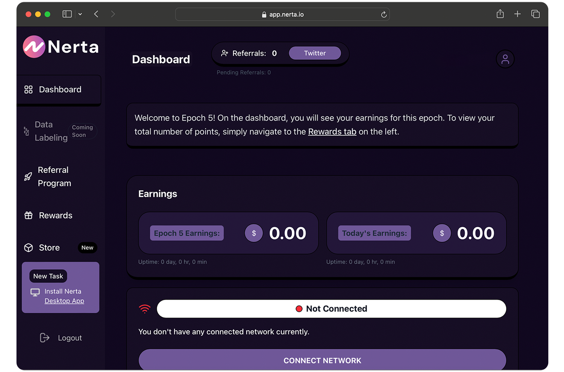Follow the Rewards tab link
This screenshot has width=564, height=372.
[x=332, y=132]
